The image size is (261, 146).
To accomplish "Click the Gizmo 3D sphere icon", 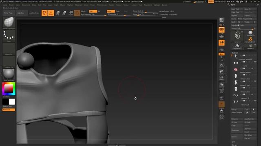I will 77,13.
